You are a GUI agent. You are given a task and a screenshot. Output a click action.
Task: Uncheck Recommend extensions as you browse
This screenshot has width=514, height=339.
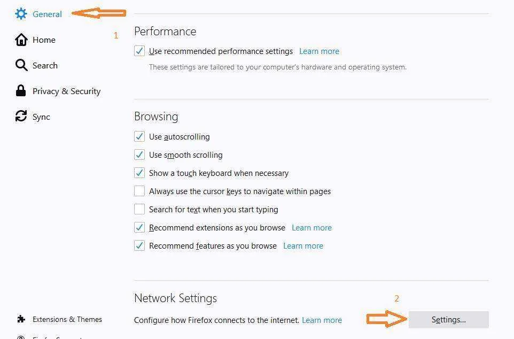139,227
